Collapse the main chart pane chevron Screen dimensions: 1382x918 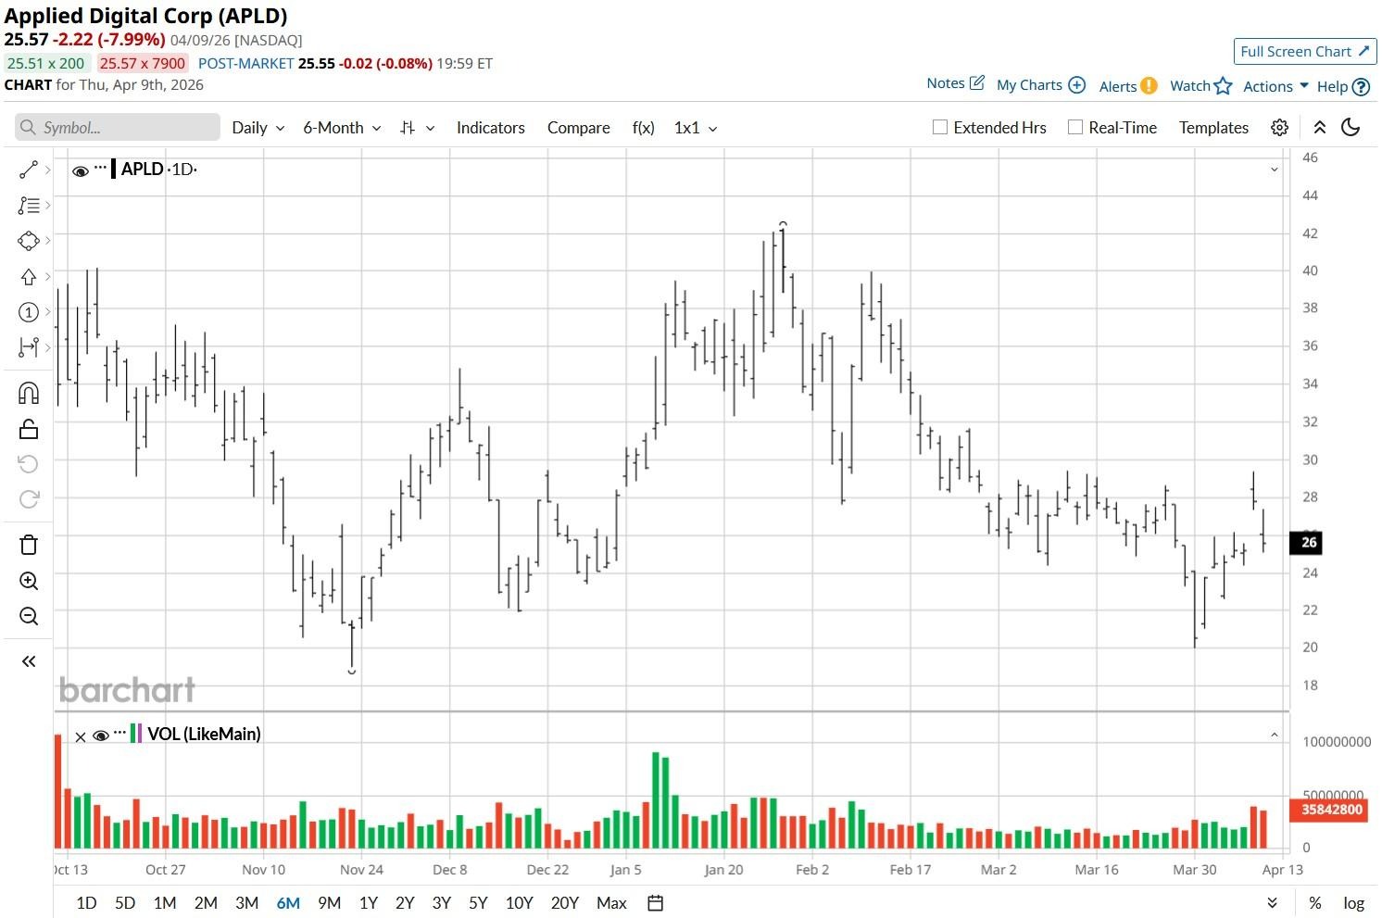(x=1275, y=170)
